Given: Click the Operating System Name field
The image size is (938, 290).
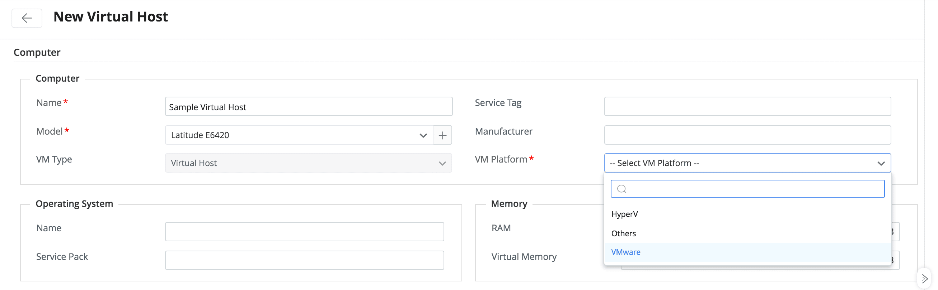Looking at the screenshot, I should 304,232.
